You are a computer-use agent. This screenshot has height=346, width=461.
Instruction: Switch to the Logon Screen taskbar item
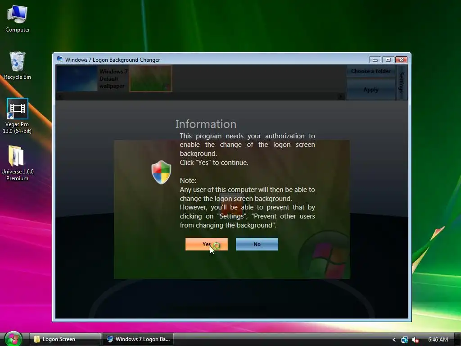point(65,339)
